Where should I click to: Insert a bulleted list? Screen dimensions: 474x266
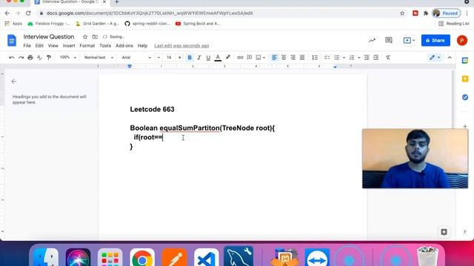337,58
